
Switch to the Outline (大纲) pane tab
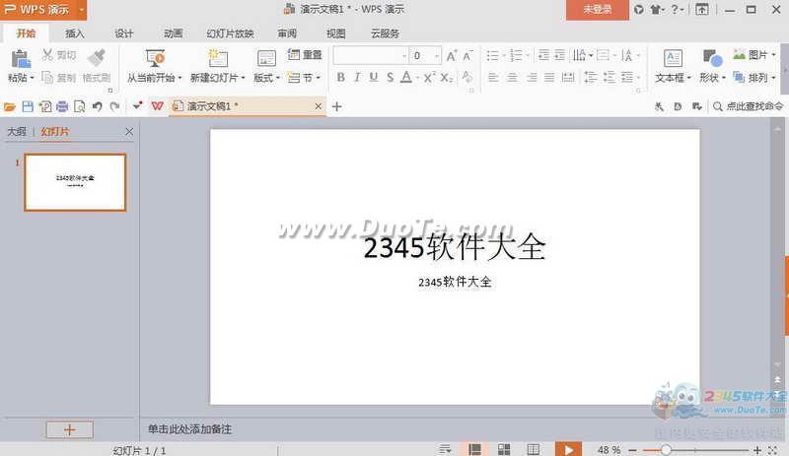pyautogui.click(x=17, y=132)
